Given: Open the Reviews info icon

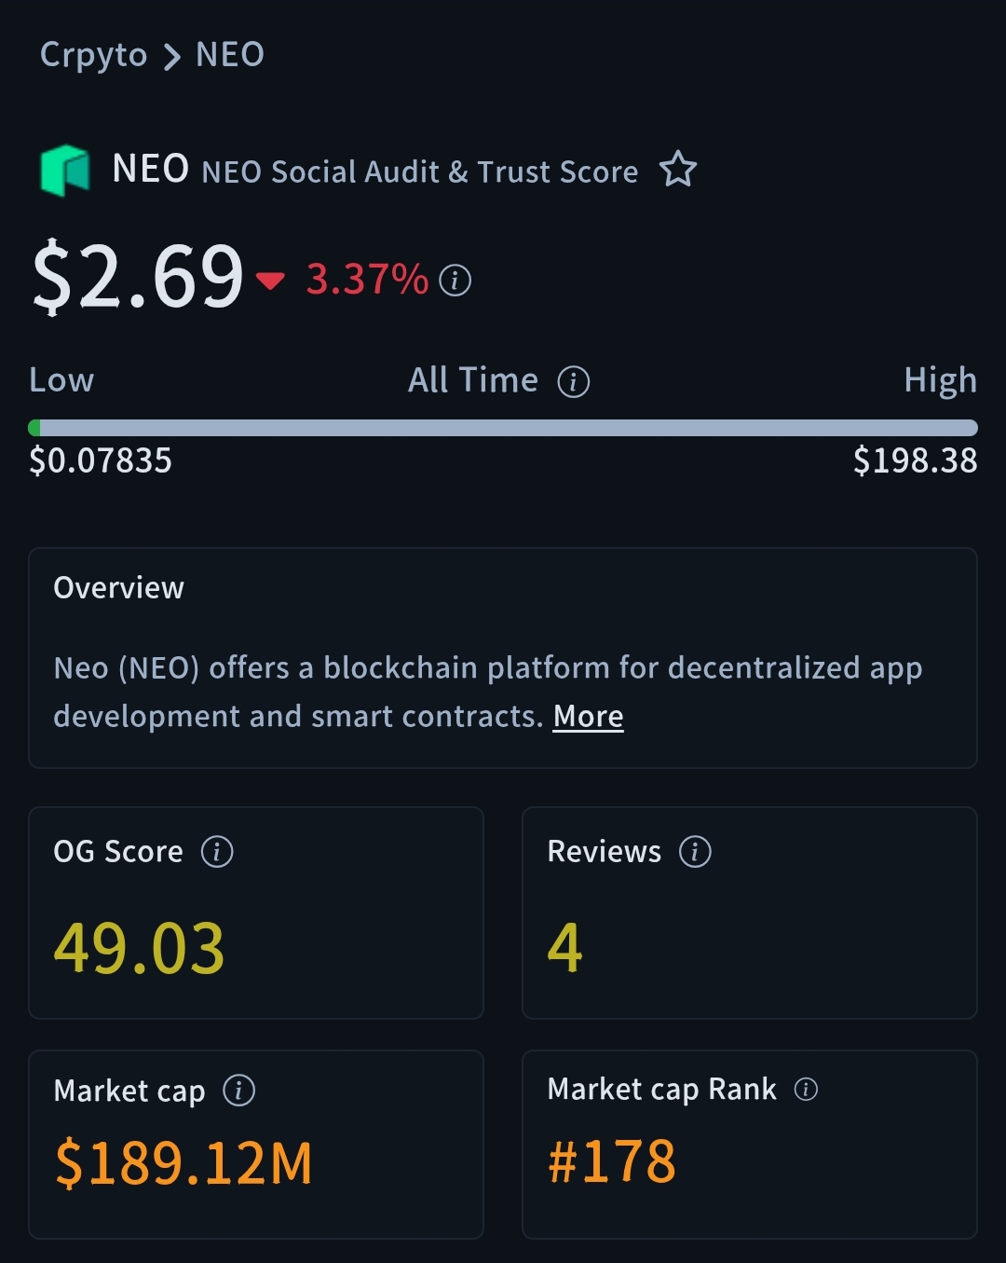Looking at the screenshot, I should 695,851.
